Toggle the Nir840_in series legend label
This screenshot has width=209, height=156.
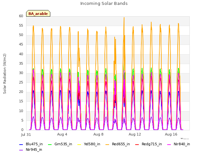pyautogui.click(x=182, y=144)
